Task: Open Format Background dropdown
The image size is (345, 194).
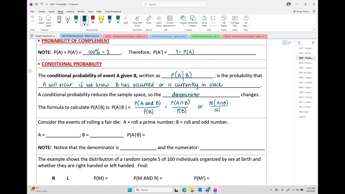Action: [170, 21]
